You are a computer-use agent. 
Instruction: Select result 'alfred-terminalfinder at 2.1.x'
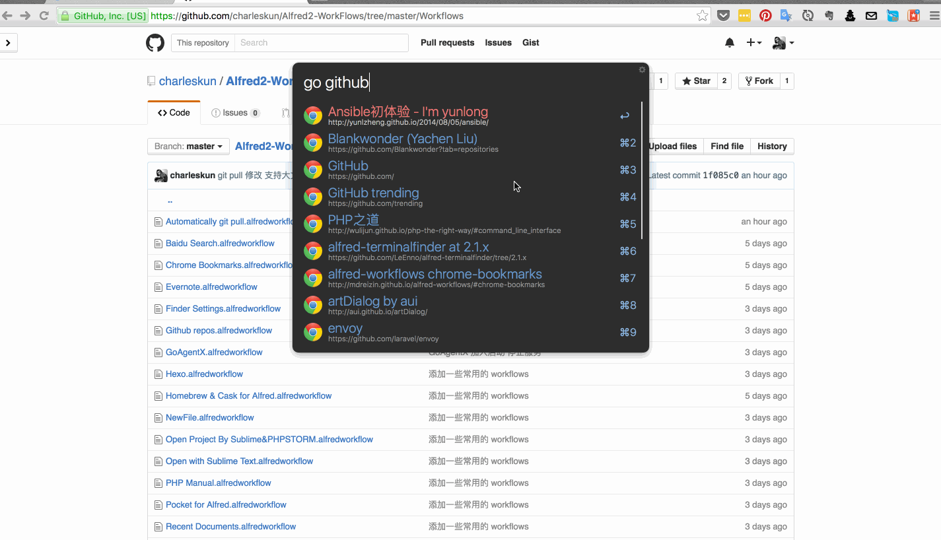(x=470, y=251)
